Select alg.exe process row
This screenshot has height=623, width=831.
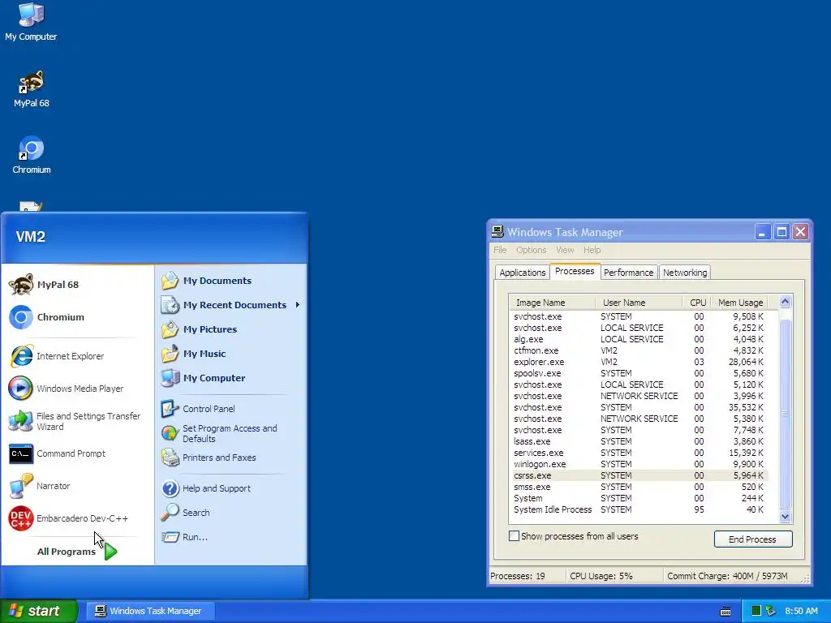click(639, 339)
